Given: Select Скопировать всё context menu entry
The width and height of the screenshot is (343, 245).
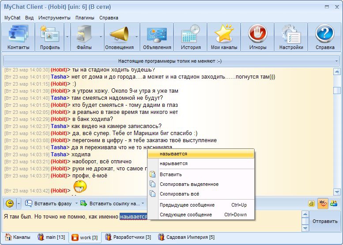Looking at the screenshot, I should click(x=201, y=194).
